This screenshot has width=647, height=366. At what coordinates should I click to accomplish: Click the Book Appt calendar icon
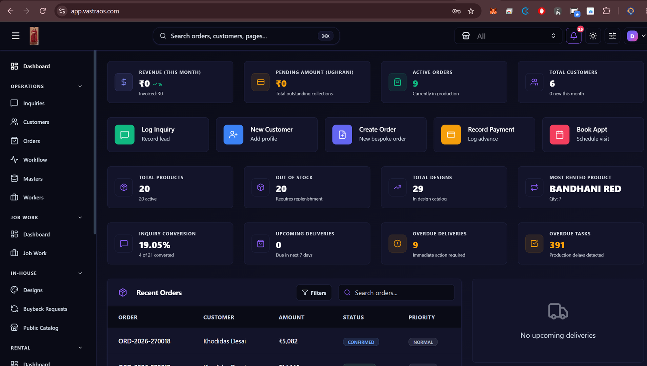(560, 135)
